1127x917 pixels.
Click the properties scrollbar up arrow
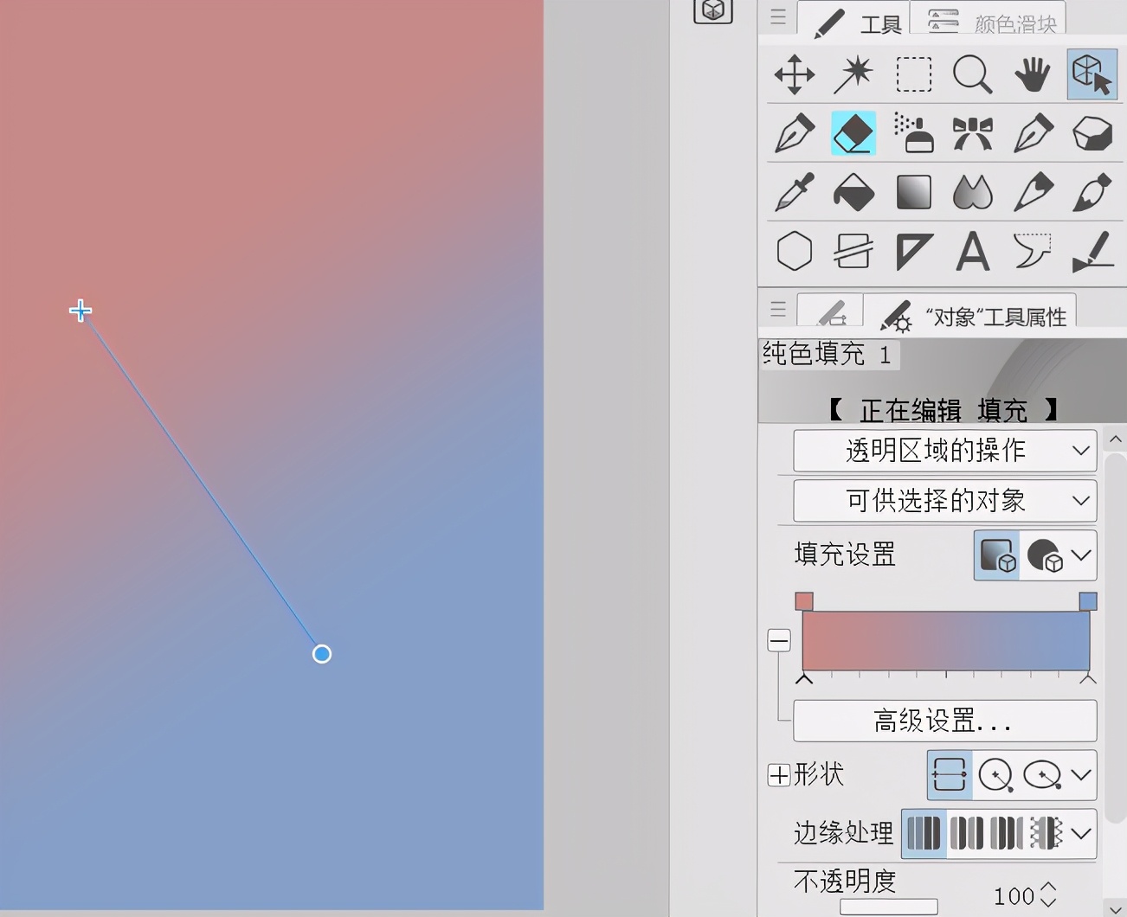(1116, 439)
